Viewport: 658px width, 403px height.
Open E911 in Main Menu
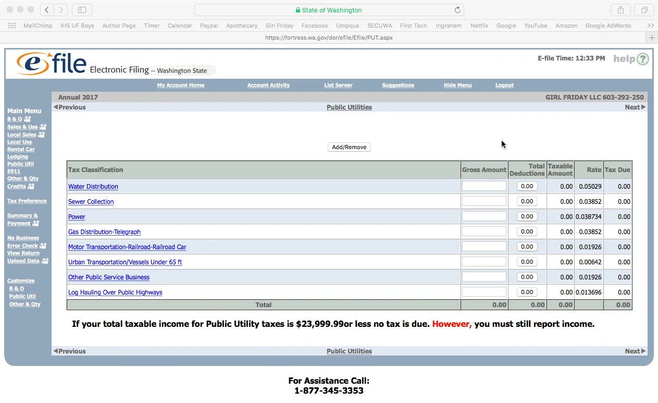(14, 171)
